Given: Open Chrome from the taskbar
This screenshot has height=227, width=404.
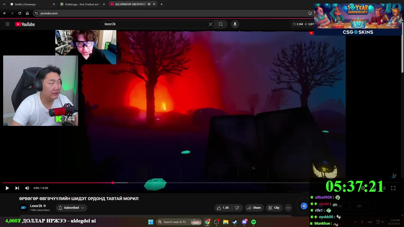Looking at the screenshot, I should coord(207,222).
